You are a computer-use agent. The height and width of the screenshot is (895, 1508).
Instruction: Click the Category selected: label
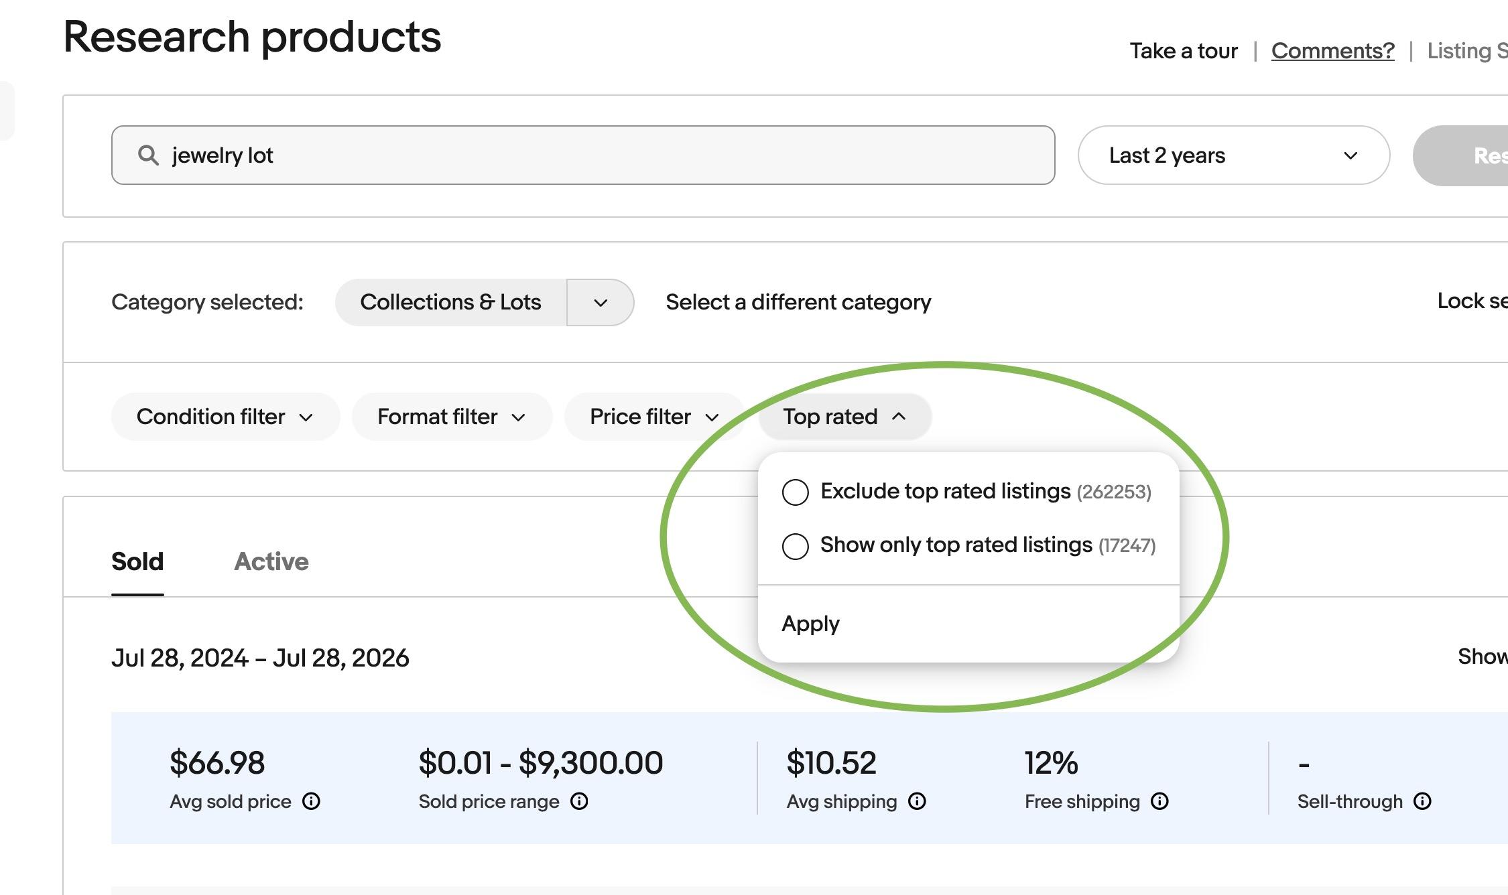coord(207,302)
